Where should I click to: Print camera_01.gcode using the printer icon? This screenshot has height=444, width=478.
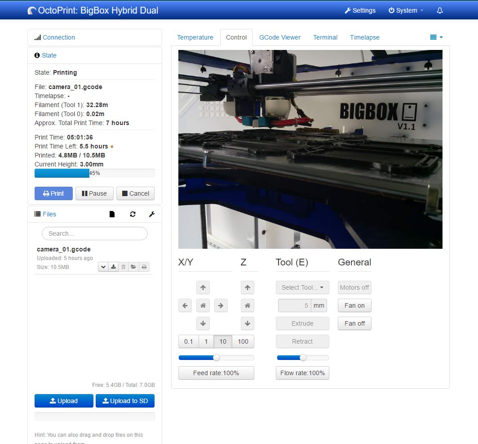(144, 266)
